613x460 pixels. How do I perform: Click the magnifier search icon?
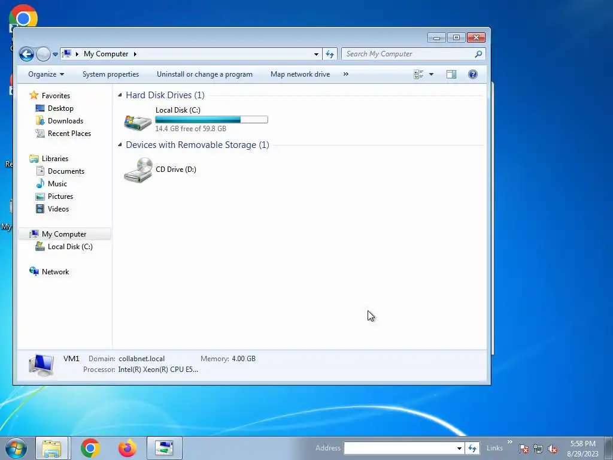click(x=478, y=54)
